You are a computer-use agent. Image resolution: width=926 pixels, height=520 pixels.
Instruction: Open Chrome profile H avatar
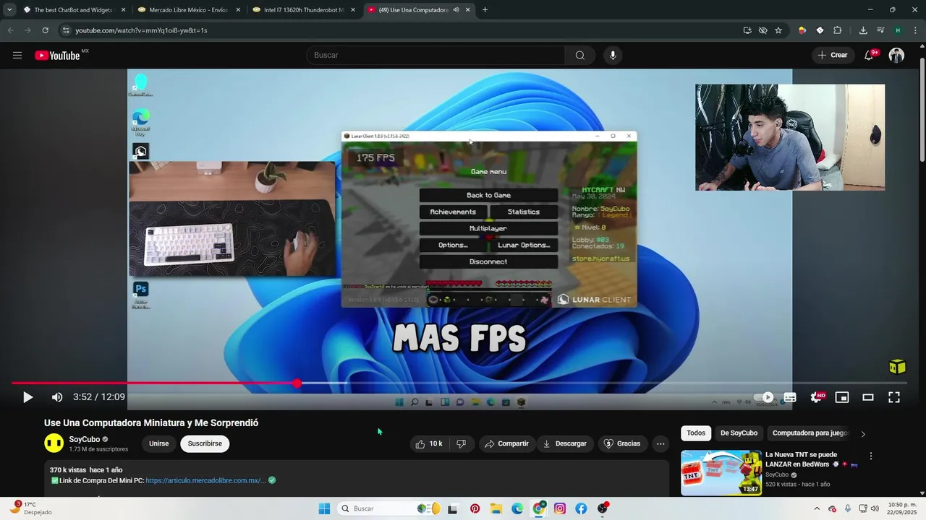tap(898, 30)
